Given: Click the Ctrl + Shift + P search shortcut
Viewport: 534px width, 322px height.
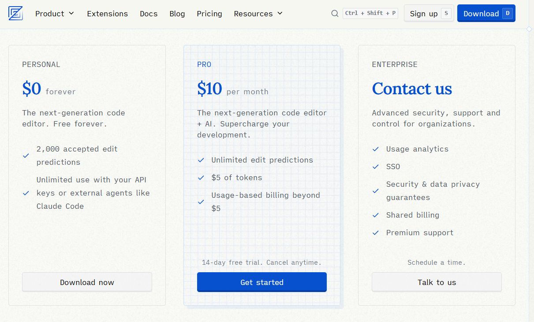Looking at the screenshot, I should pos(370,13).
